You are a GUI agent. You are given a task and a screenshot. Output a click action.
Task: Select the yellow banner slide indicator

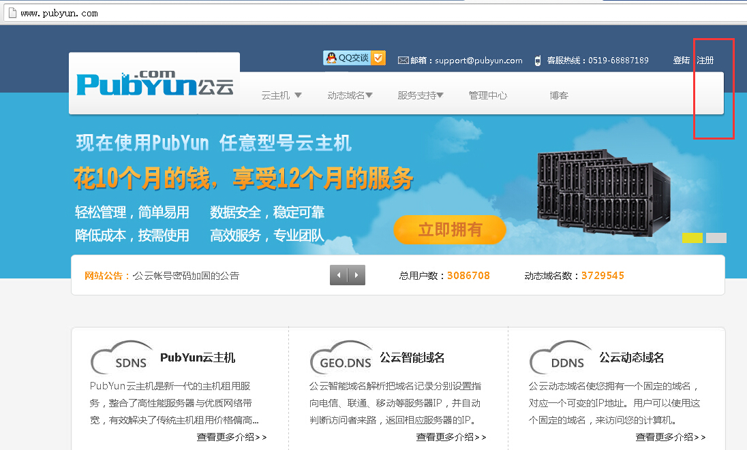692,238
